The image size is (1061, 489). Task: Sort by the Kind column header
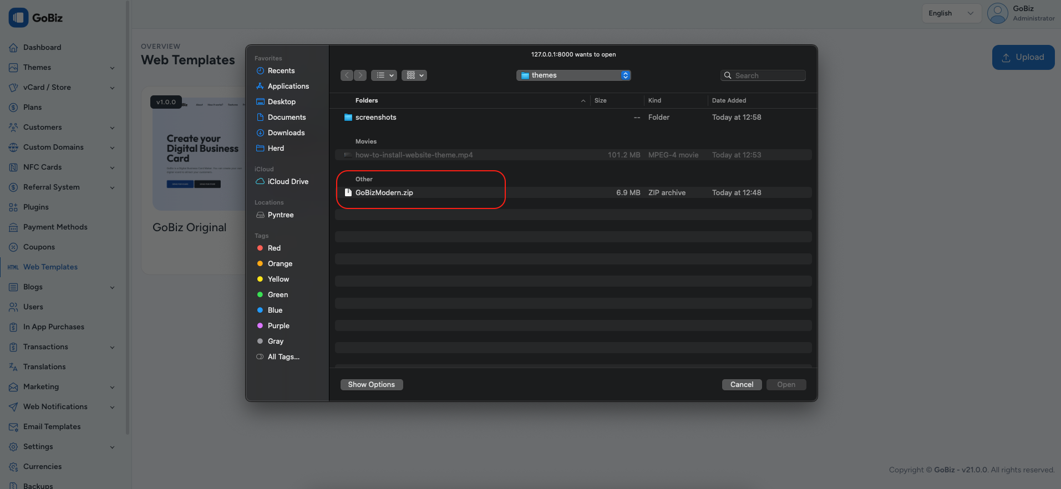coord(654,100)
